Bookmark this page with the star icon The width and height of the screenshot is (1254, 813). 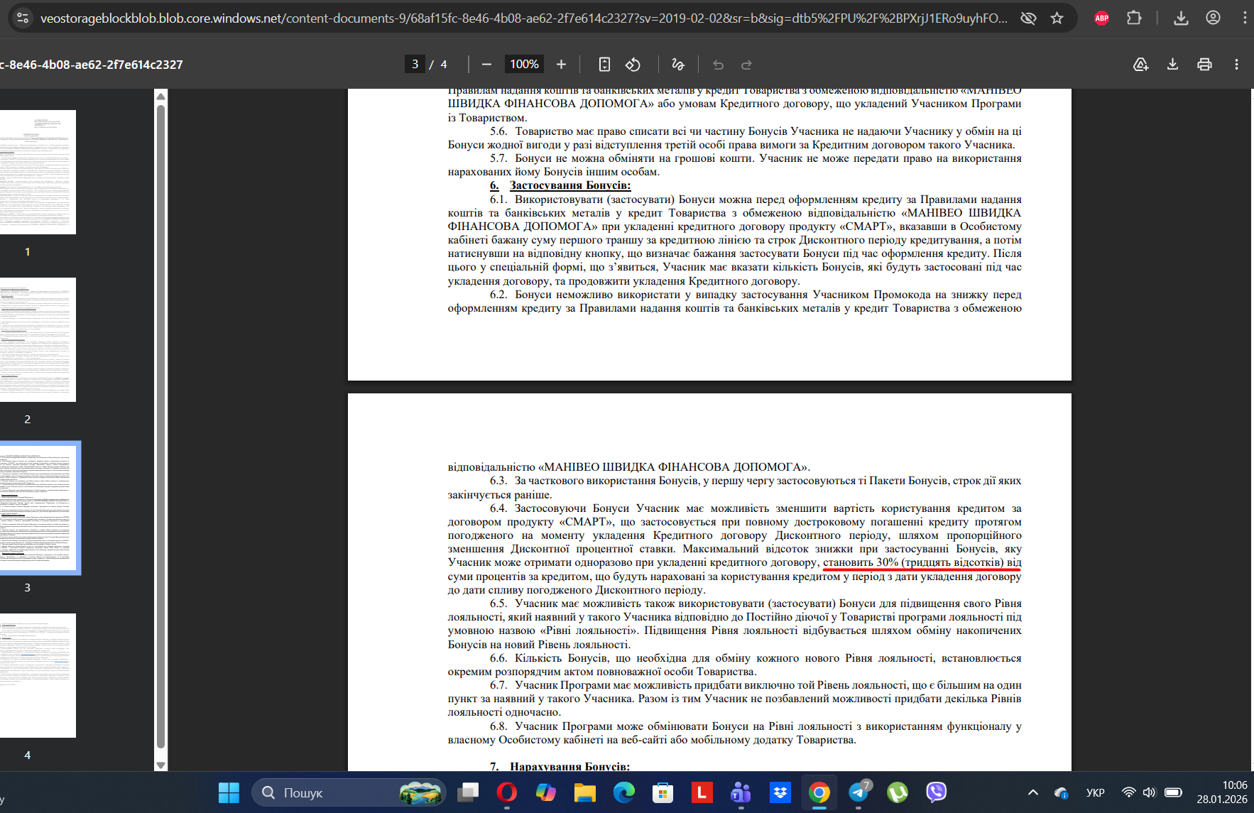pos(1057,18)
